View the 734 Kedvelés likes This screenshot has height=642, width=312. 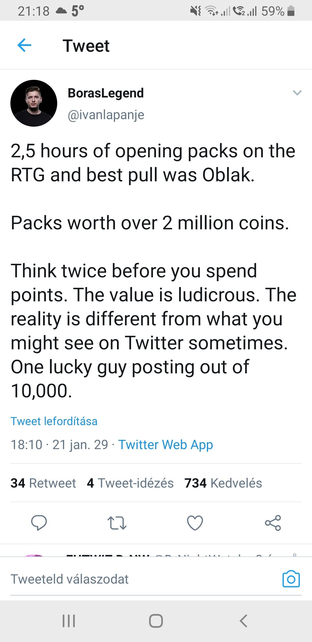(223, 483)
